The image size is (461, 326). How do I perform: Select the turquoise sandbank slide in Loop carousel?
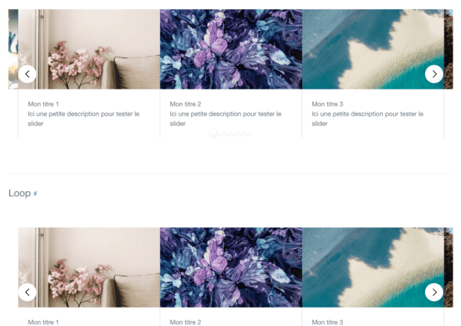pyautogui.click(x=373, y=268)
